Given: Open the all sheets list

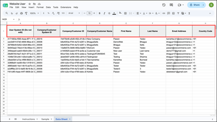Looking at the screenshot, I should tap(16, 119).
